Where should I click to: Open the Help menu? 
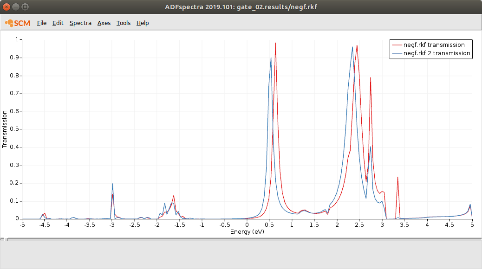[143, 23]
